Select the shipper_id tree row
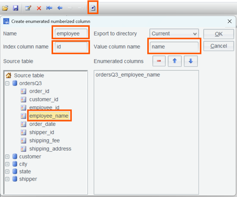The width and height of the screenshot is (237, 197). click(42, 132)
